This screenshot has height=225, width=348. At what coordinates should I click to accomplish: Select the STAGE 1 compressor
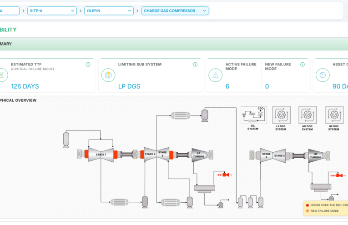click(x=101, y=155)
